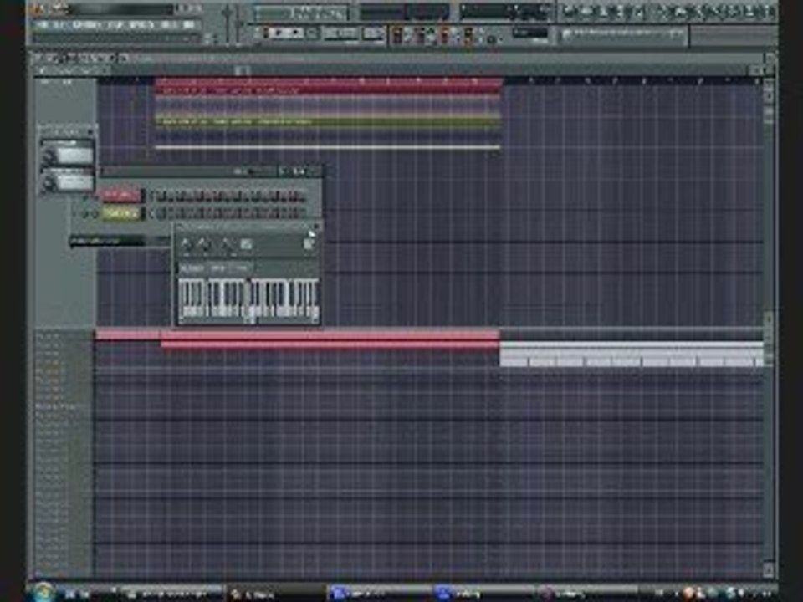
Task: Select the light gray clip in lower playlist
Action: point(632,354)
